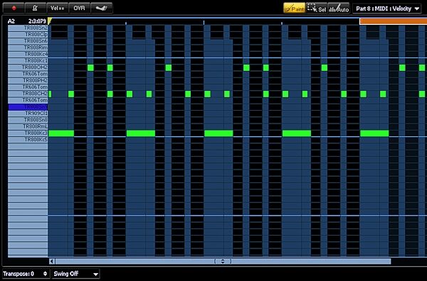This screenshot has height=281, width=427.
Task: Select the TR808PH2 drum row
Action: click(28, 80)
